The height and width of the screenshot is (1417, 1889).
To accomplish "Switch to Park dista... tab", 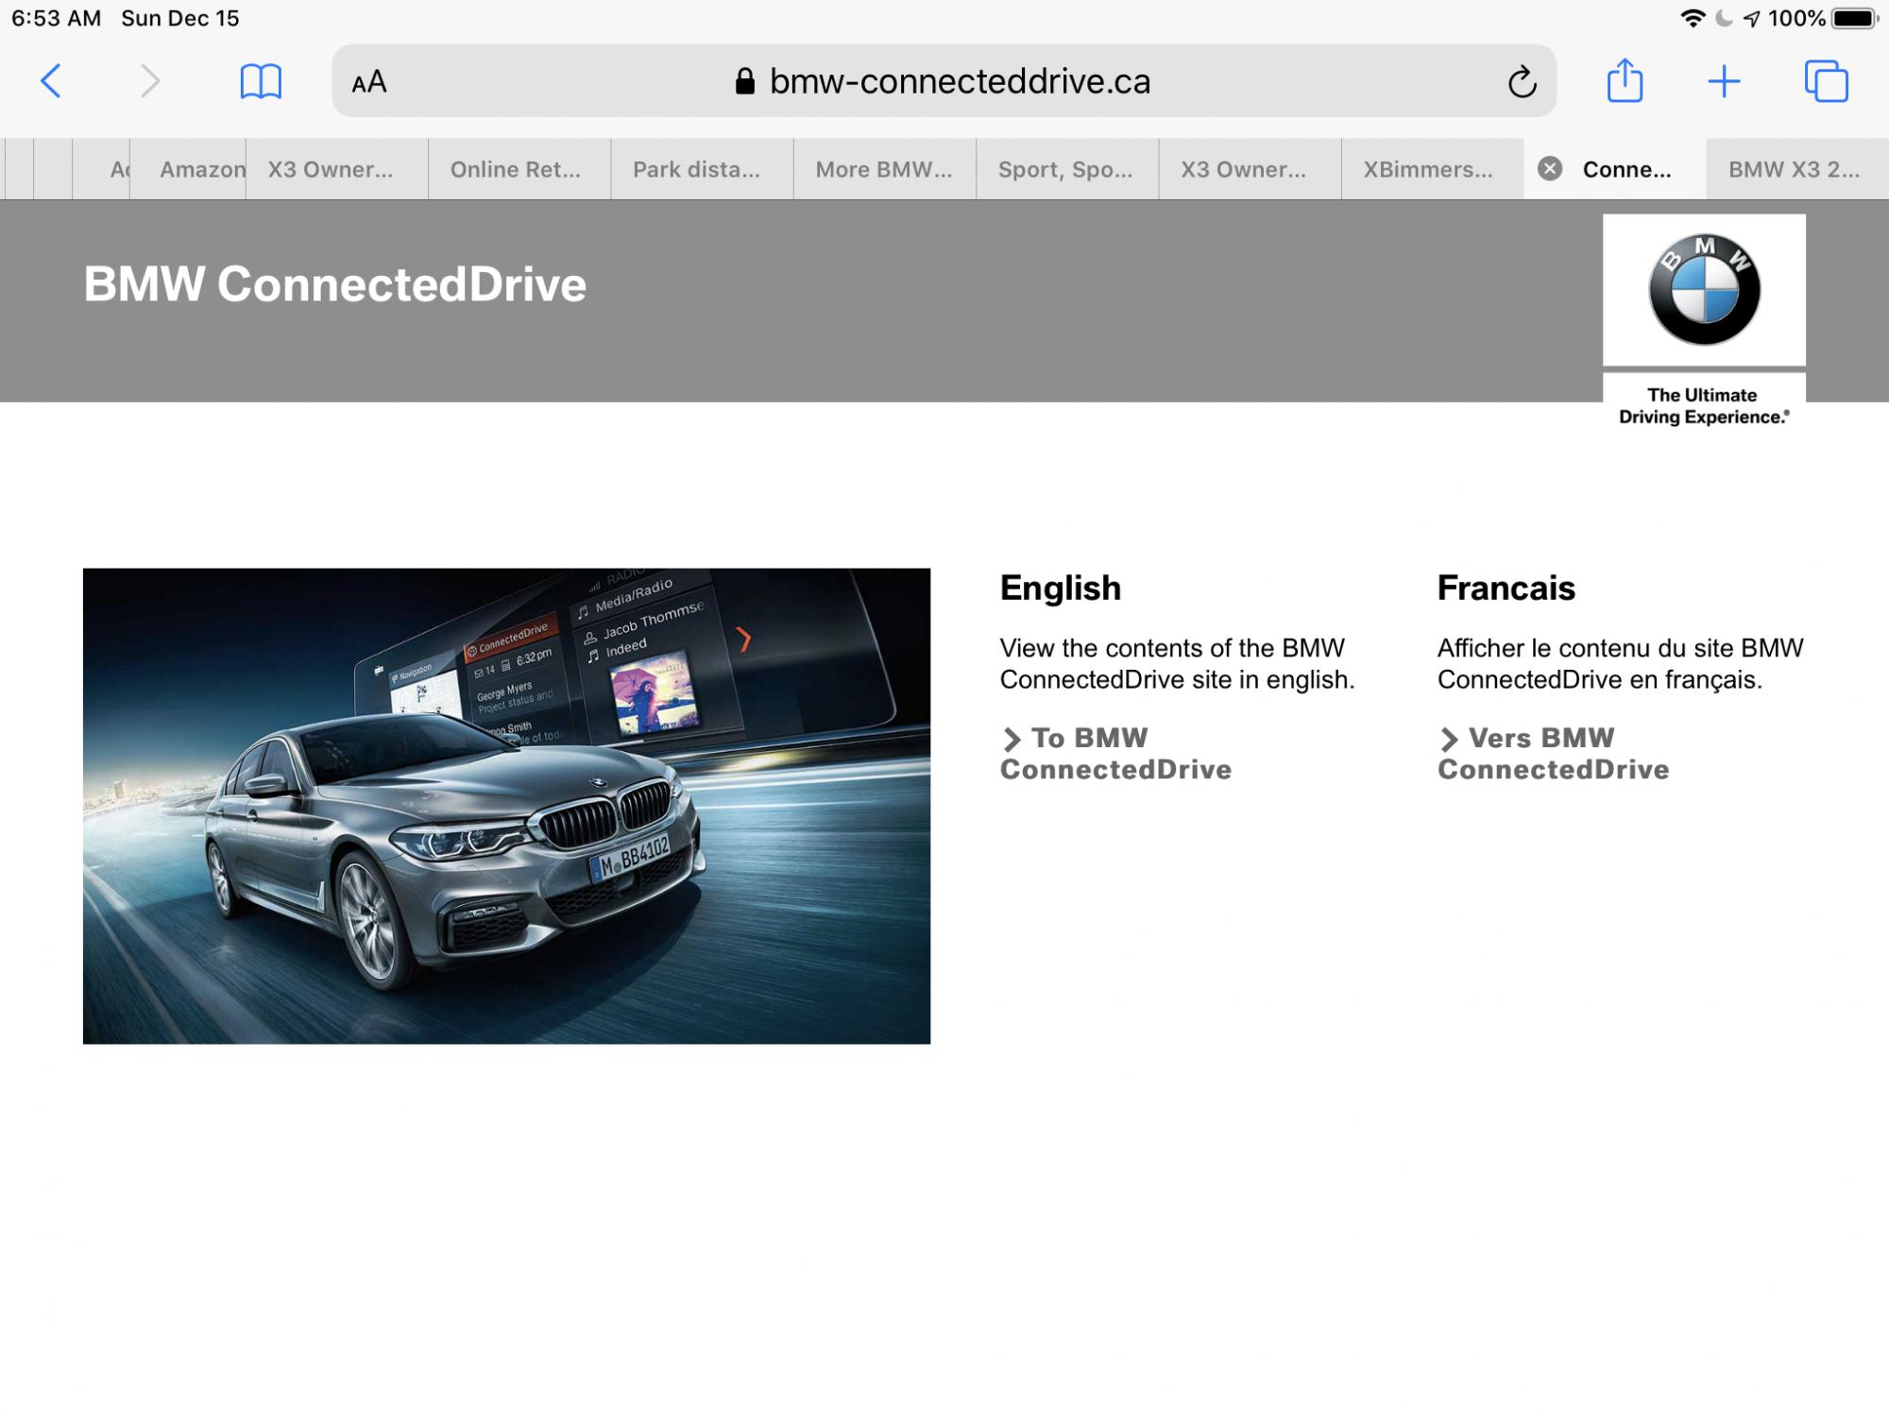I will (702, 169).
